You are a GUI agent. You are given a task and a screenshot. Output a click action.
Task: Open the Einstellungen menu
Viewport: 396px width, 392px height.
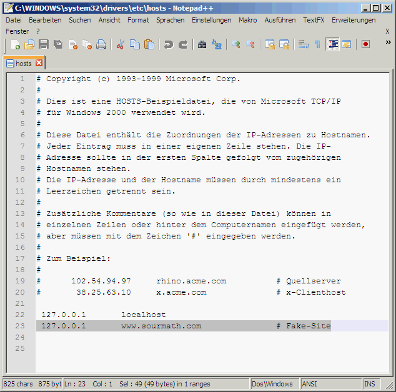coord(211,20)
